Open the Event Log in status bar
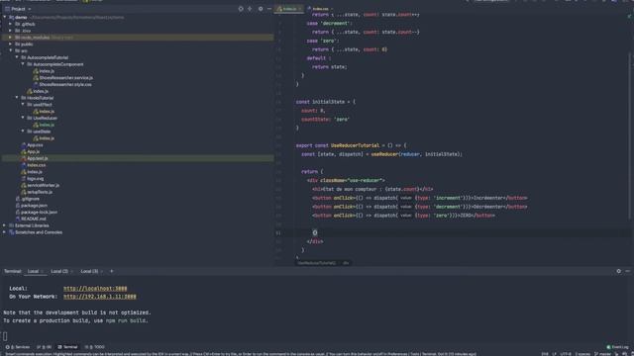Viewport: 634px width, 356px height. point(618,347)
